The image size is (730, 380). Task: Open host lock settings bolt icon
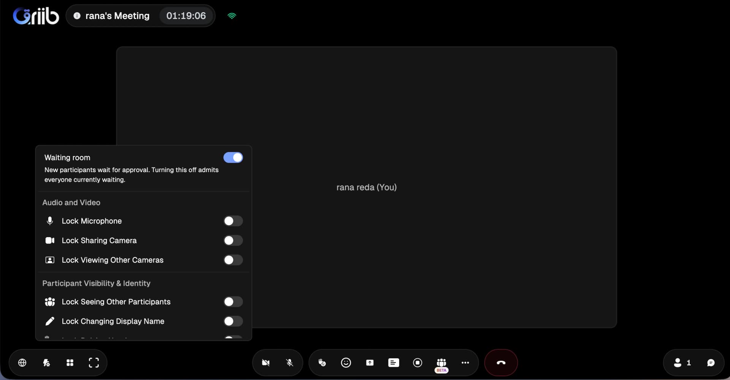pos(46,363)
